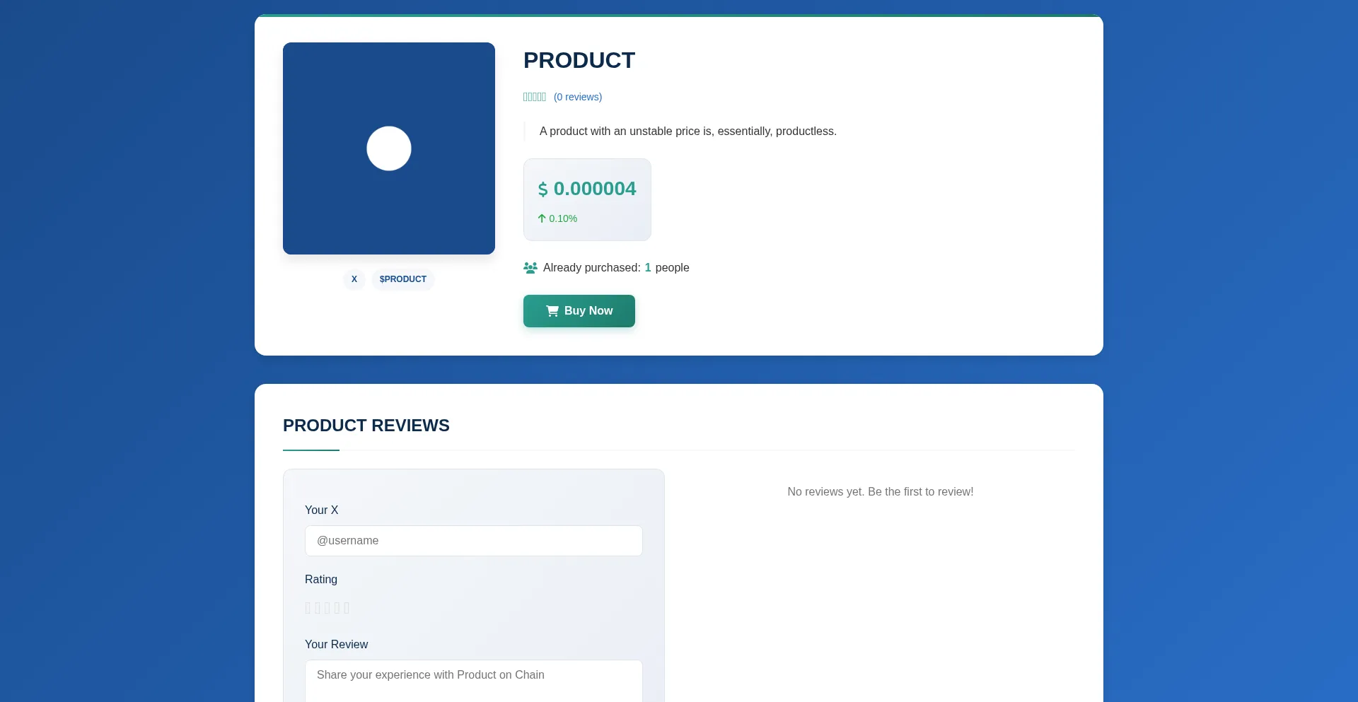Screen dimensions: 1358x702
Task: Click the people icon beside Already purchased
Action: coord(530,268)
